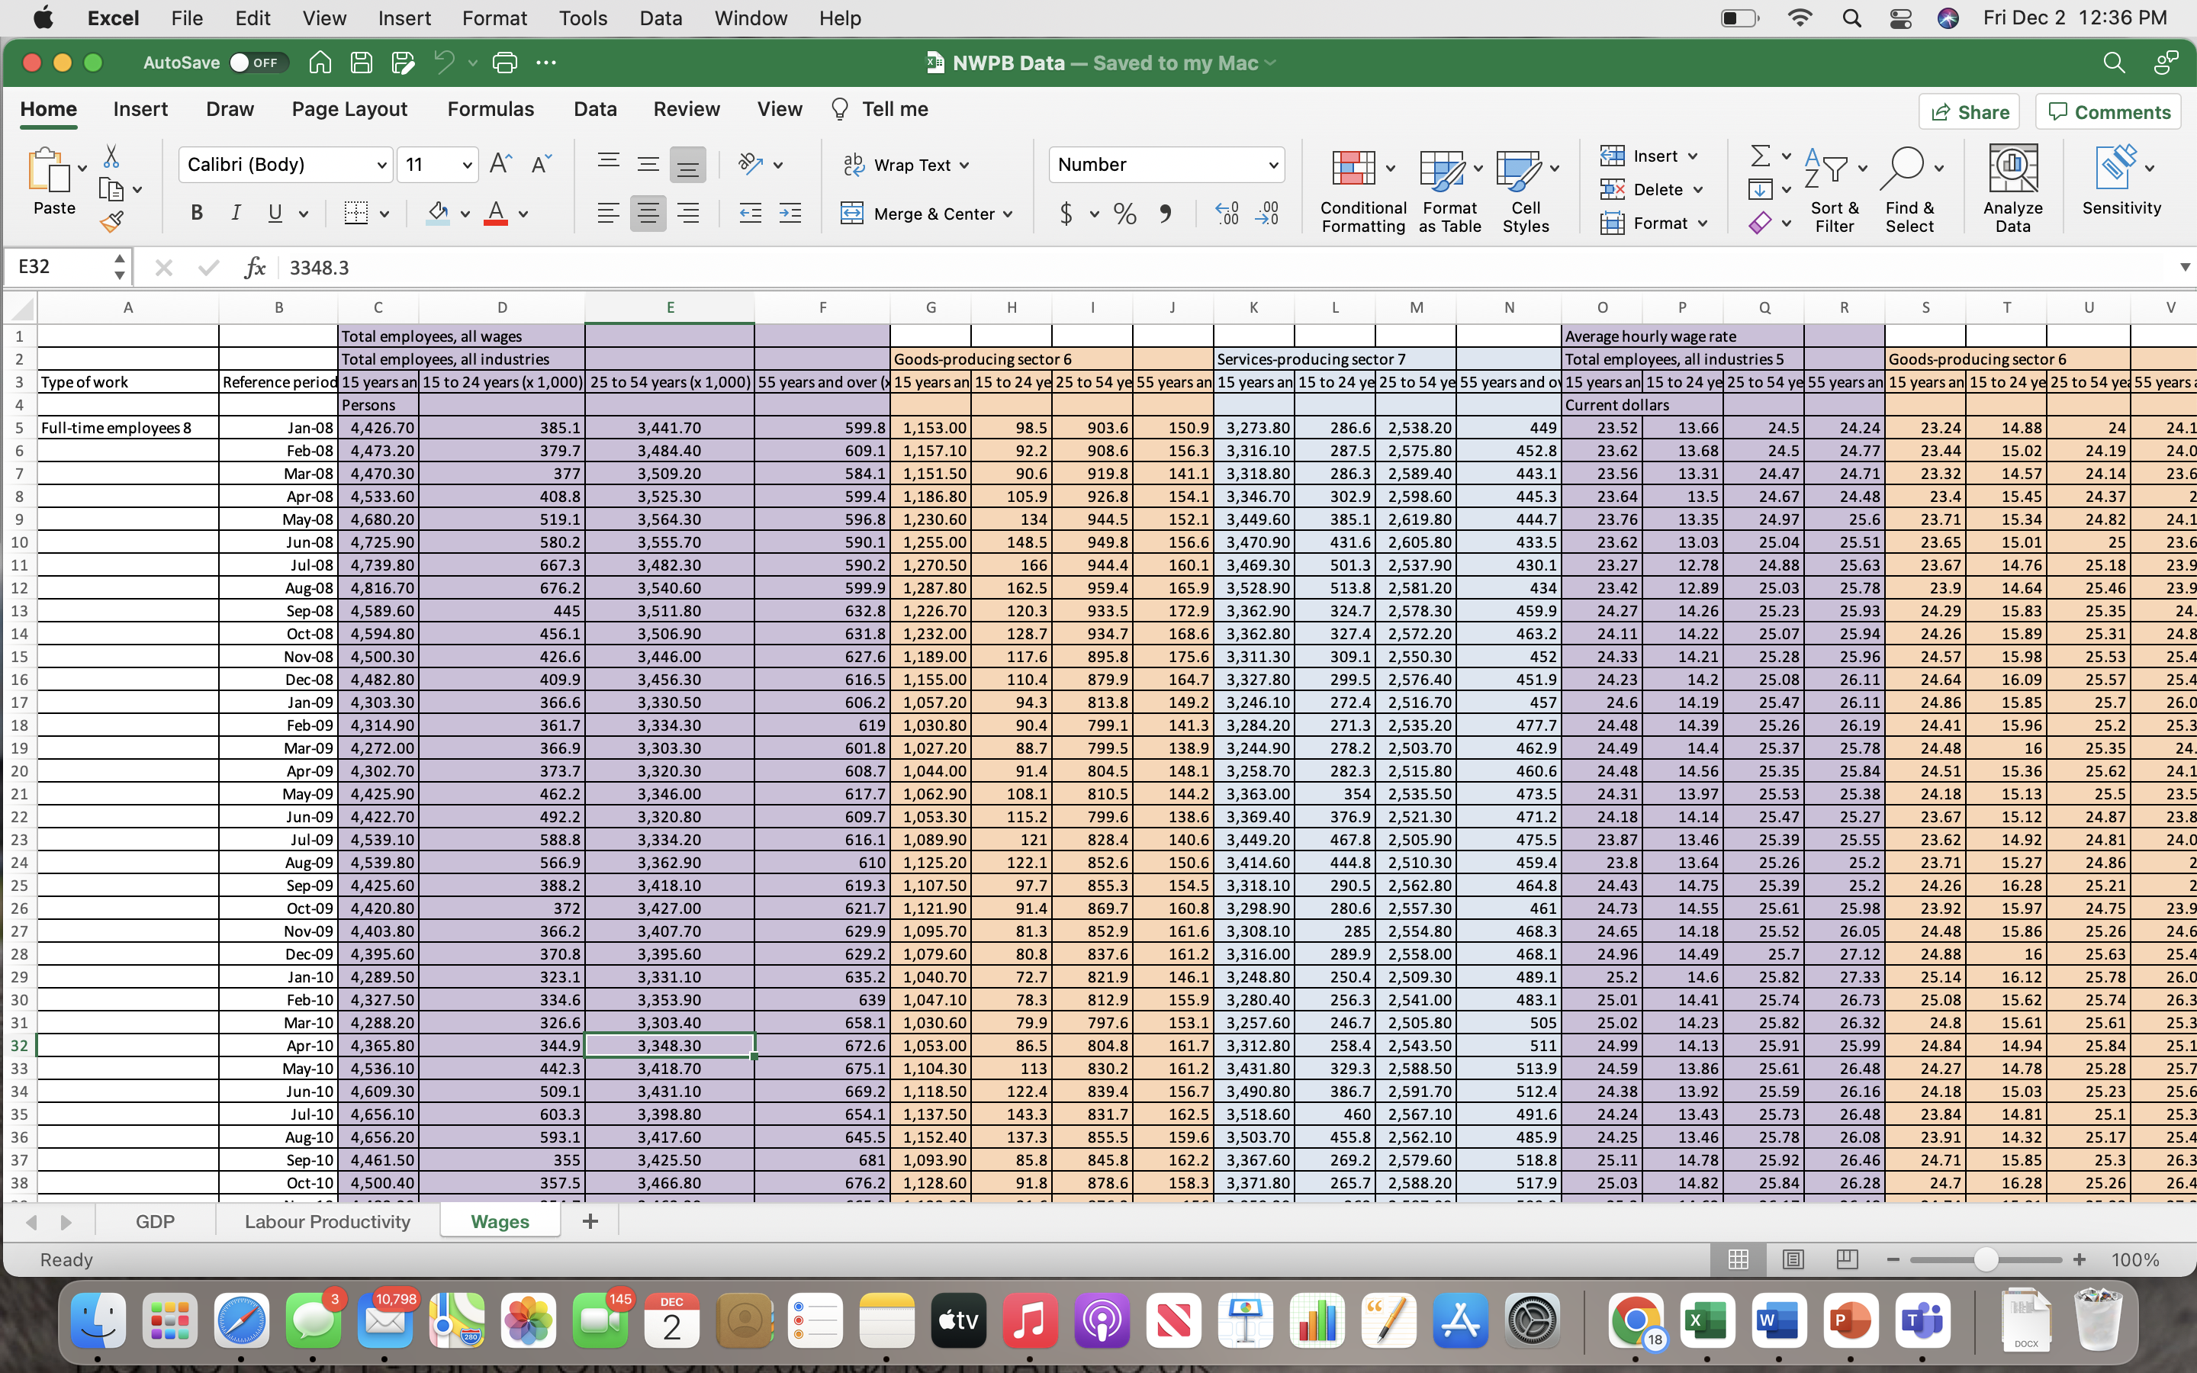
Task: Adjust the zoom slider
Action: (1985, 1259)
